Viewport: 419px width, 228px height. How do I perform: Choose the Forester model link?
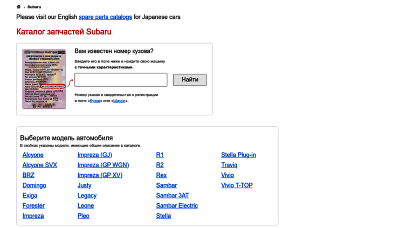coord(33,205)
